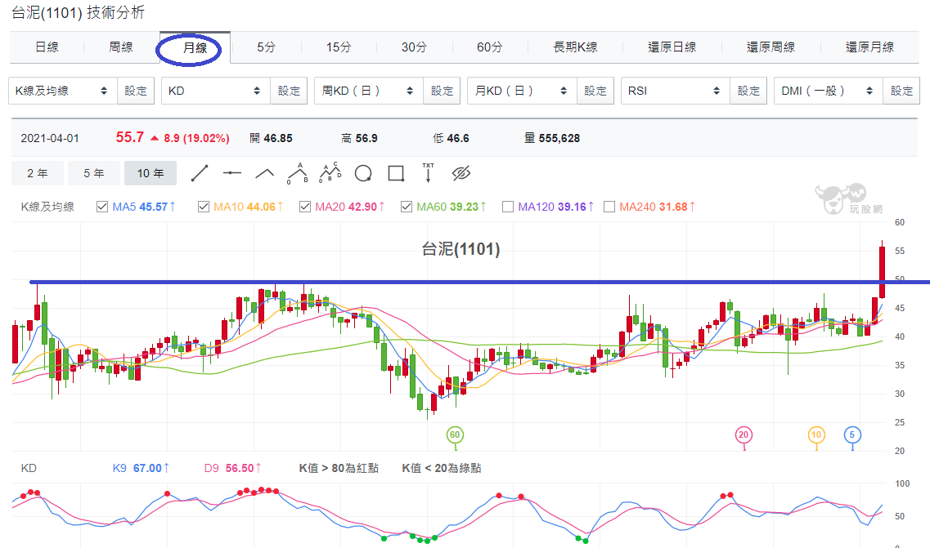Select the trend line drawing tool
Screen dimensions: 930x548
(x=200, y=173)
